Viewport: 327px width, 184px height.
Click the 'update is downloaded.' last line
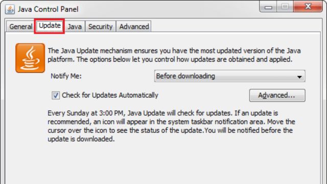tap(81, 139)
